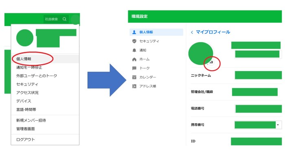Click the large profile photo circle
Viewport: 285px width, 160px height.
[x=201, y=54]
